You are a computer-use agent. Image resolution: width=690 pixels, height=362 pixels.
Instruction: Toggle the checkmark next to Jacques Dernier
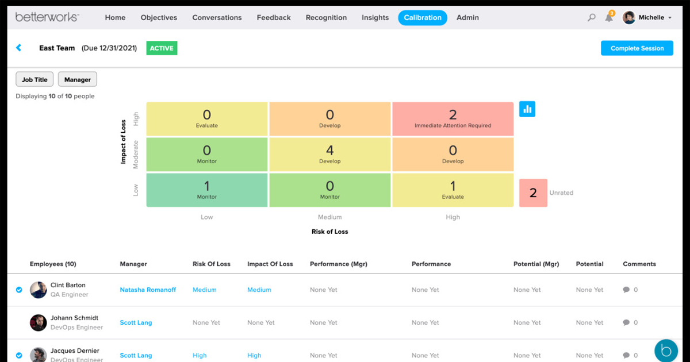coord(19,355)
